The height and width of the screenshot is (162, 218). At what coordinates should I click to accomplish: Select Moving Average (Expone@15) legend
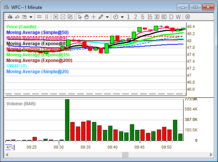point(38,55)
